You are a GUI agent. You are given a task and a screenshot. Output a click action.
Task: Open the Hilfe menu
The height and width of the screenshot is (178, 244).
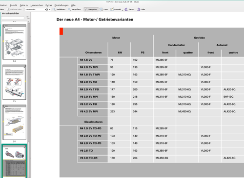73,5
